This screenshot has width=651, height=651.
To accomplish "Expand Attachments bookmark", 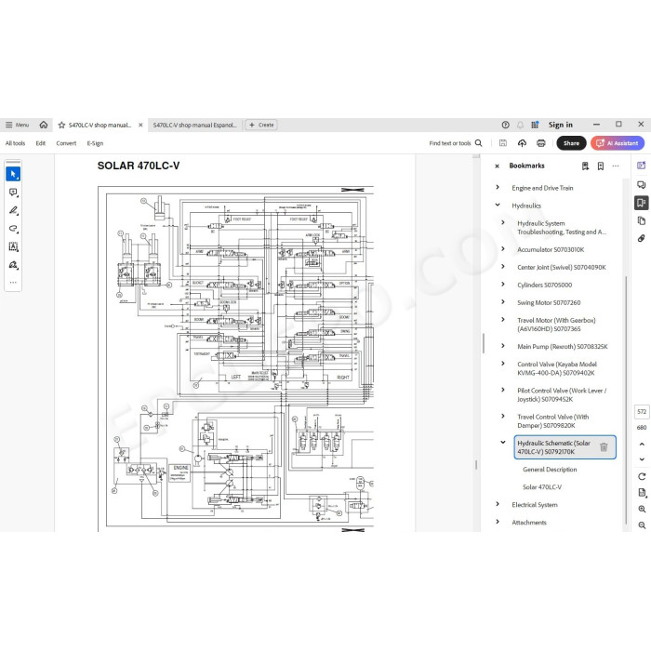I will click(x=498, y=522).
